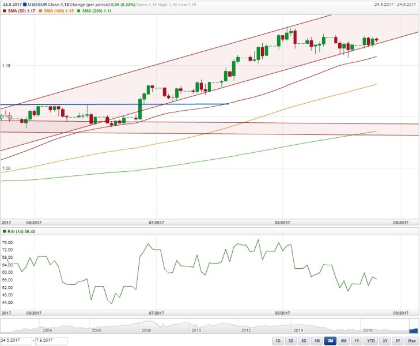420x346 pixels.
Task: Switch to the 3Y time range
Action: tap(385, 341)
